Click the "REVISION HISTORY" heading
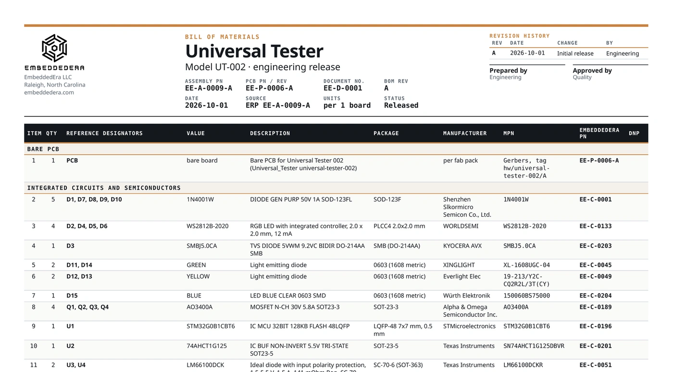This screenshot has height=372, width=673. point(520,36)
